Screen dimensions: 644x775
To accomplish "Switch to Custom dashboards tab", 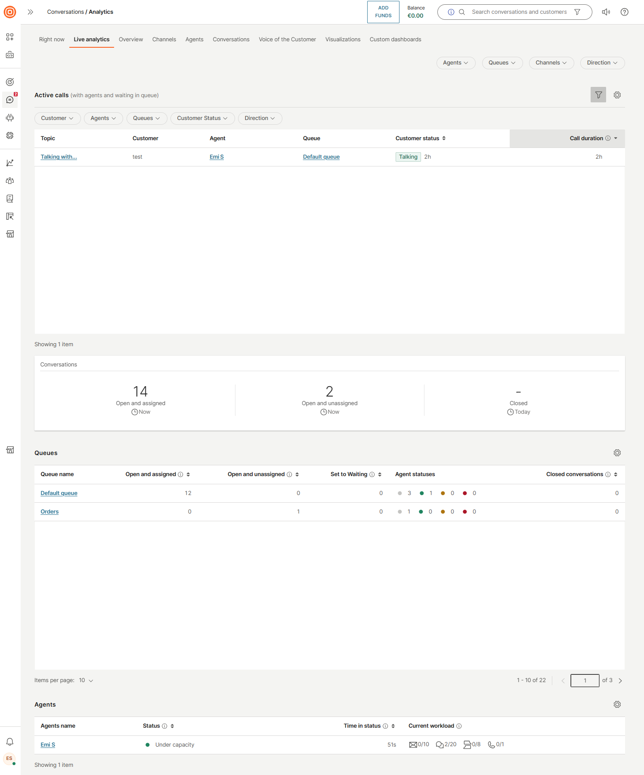I will [395, 40].
